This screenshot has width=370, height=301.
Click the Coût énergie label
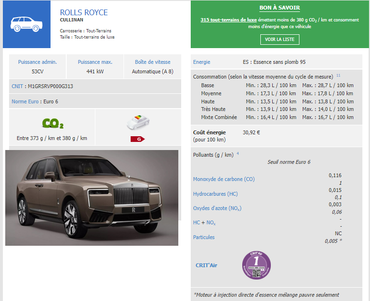click(x=209, y=132)
